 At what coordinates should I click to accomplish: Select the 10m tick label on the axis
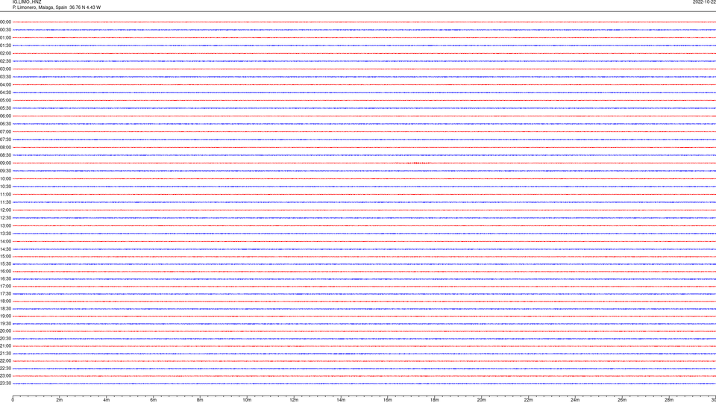[247, 400]
